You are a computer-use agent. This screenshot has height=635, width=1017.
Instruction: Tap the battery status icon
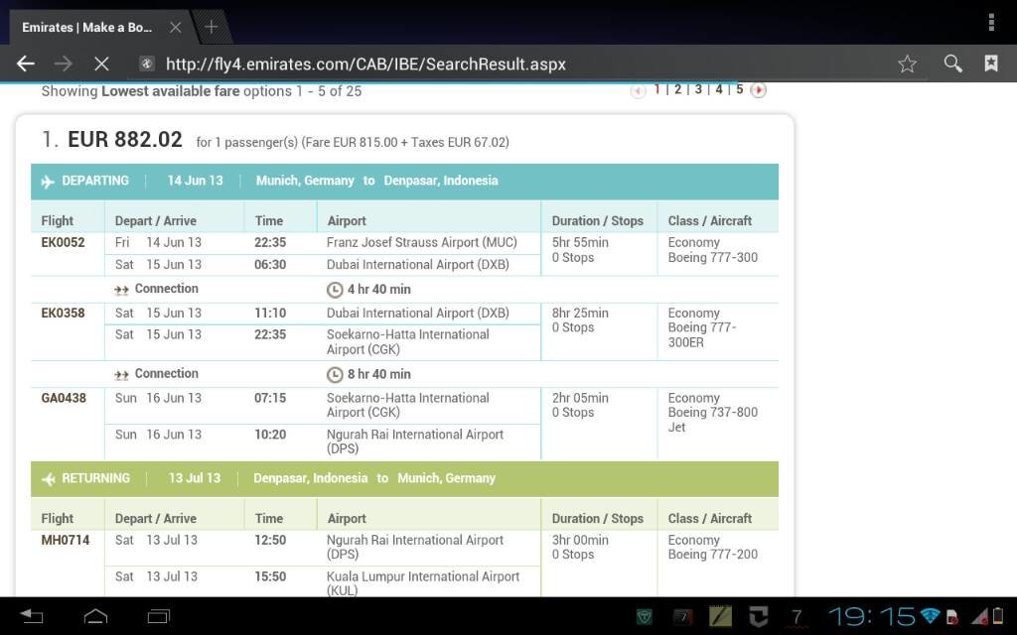click(997, 615)
